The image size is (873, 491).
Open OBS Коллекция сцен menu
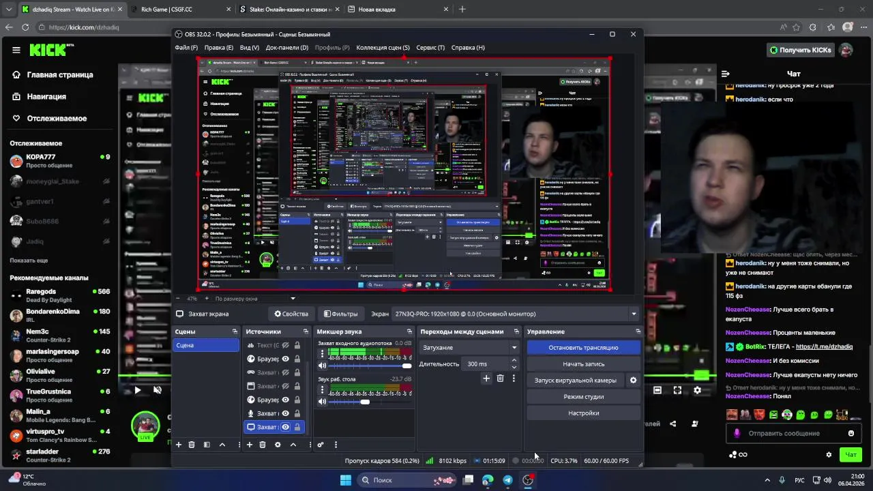[383, 48]
